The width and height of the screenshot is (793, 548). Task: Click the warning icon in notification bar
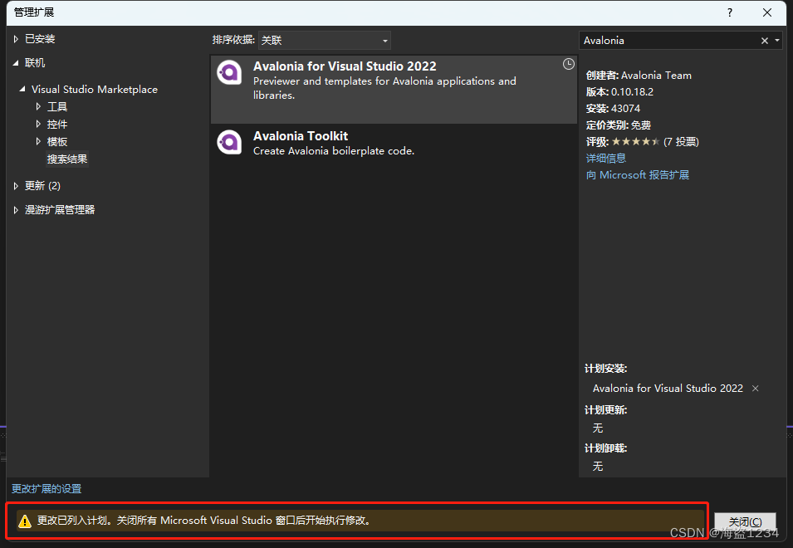pos(24,521)
